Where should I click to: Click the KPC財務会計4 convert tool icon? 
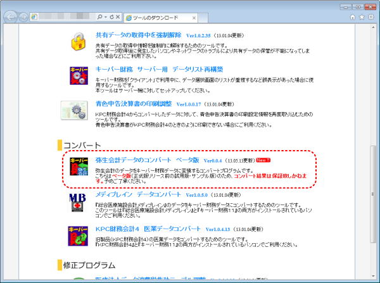78,236
